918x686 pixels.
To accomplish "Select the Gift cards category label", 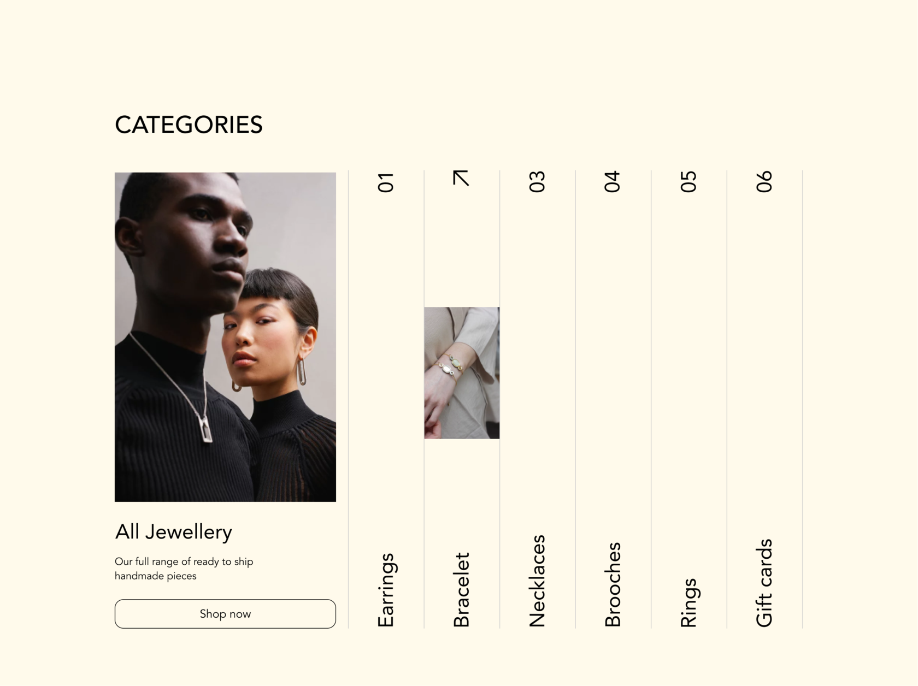I will [x=764, y=583].
